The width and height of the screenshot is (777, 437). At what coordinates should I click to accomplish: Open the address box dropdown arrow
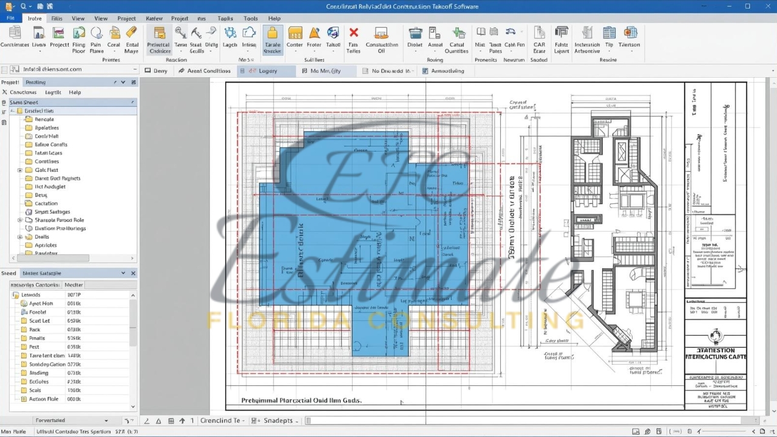(134, 69)
